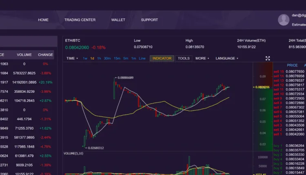Select the 15m chart interval
Image resolution: width=306 pixels, height=175 pixels.
coord(117,58)
